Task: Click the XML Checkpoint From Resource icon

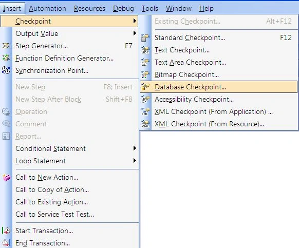Action: pos(145,124)
